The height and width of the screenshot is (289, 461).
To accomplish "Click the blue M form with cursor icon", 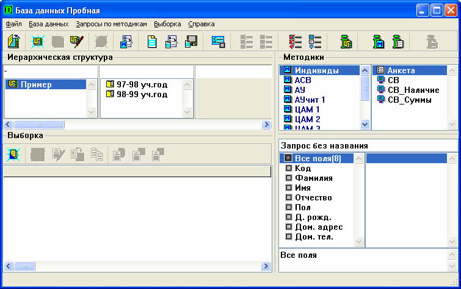I will [x=126, y=42].
